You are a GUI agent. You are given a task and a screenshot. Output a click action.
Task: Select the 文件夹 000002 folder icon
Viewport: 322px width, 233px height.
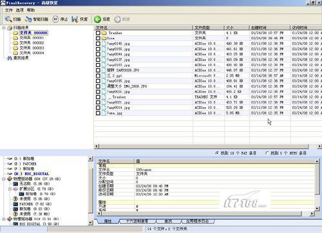click(x=15, y=42)
